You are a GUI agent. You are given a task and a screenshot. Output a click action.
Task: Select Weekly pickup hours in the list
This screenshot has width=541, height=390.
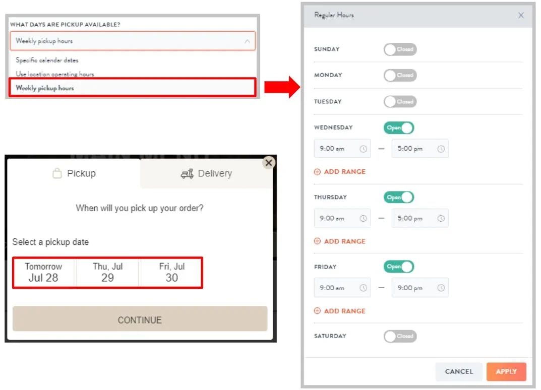pyautogui.click(x=133, y=88)
